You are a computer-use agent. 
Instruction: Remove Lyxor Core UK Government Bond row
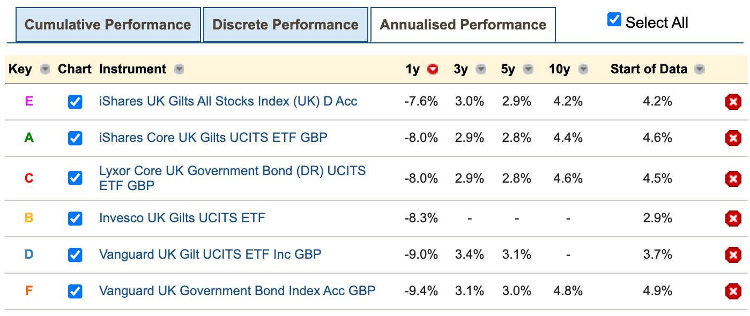(733, 178)
